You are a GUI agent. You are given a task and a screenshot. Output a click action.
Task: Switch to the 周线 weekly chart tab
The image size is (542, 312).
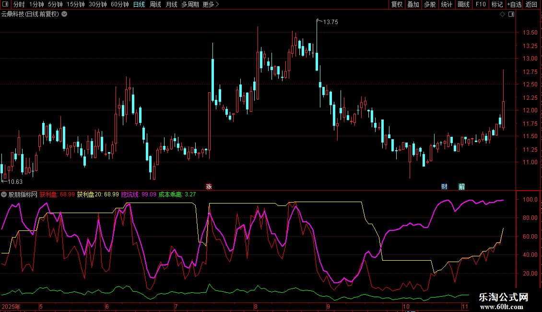tap(155, 4)
